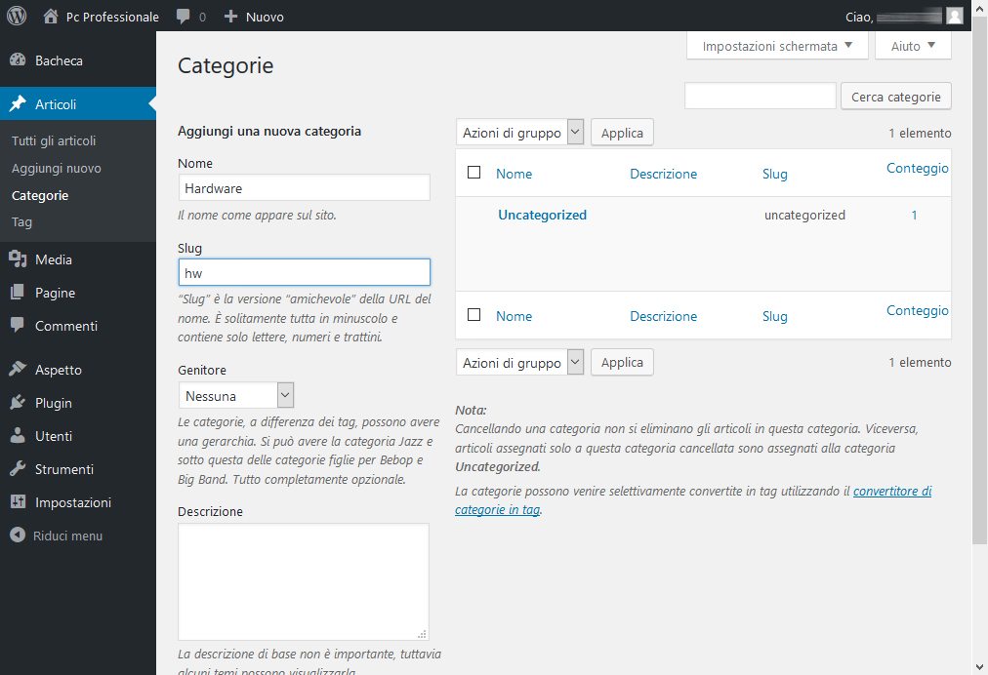Open the top Azioni di gruppo dropdown
988x675 pixels.
tap(519, 133)
